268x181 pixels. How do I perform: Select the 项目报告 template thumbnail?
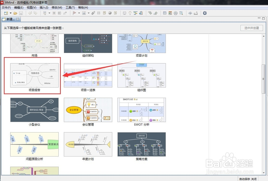point(34,75)
